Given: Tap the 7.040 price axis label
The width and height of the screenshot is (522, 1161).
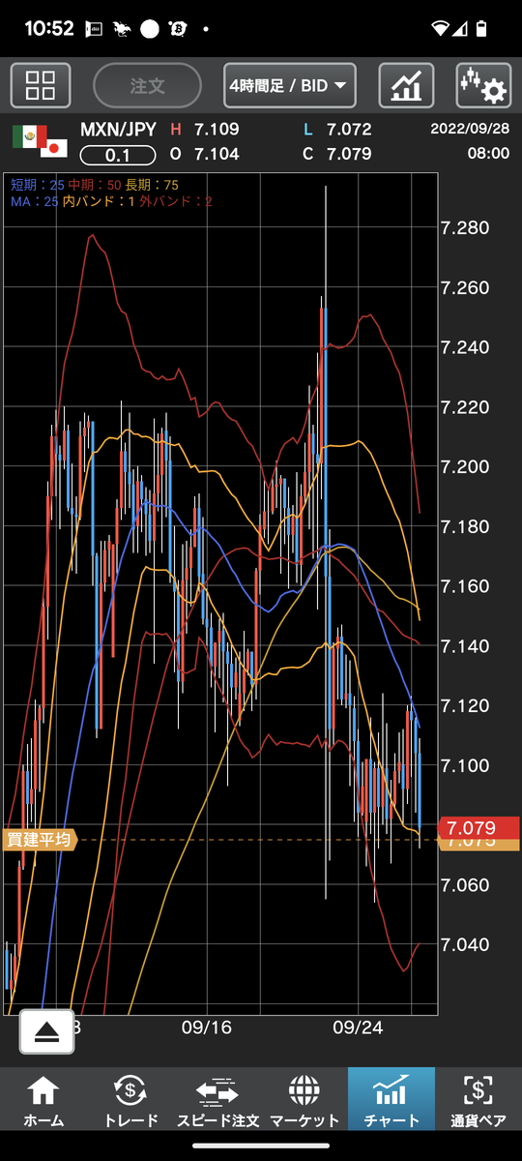Looking at the screenshot, I should point(465,944).
